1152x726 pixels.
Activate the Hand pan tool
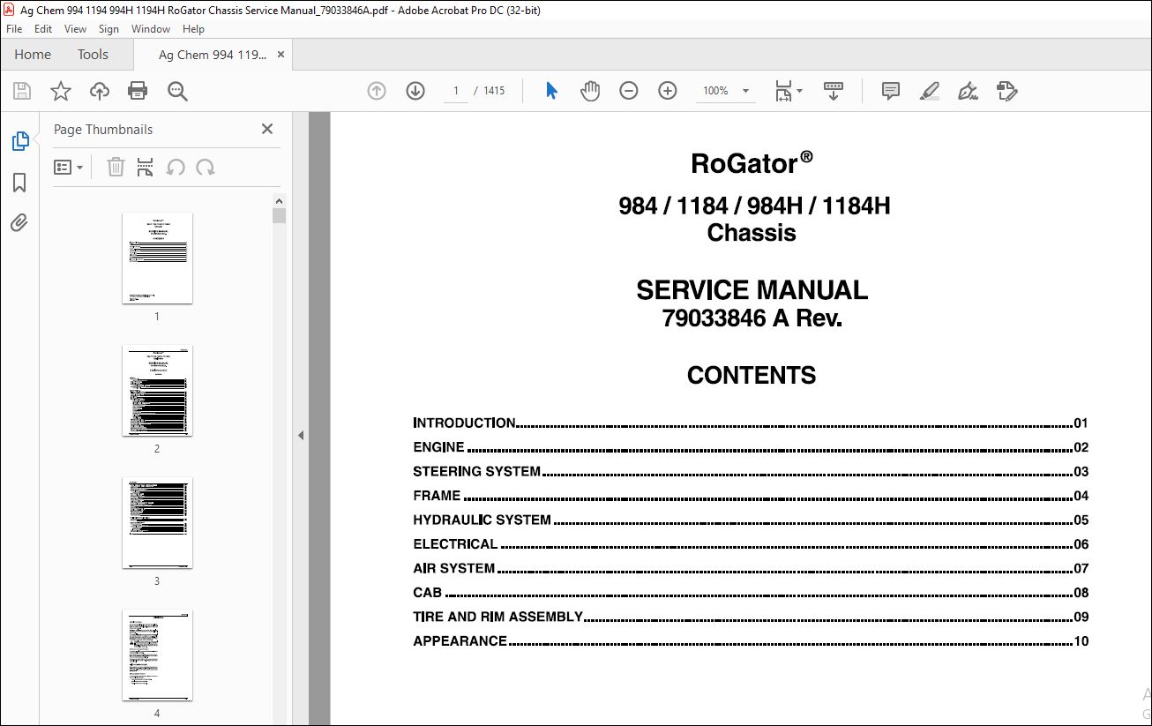coord(590,91)
